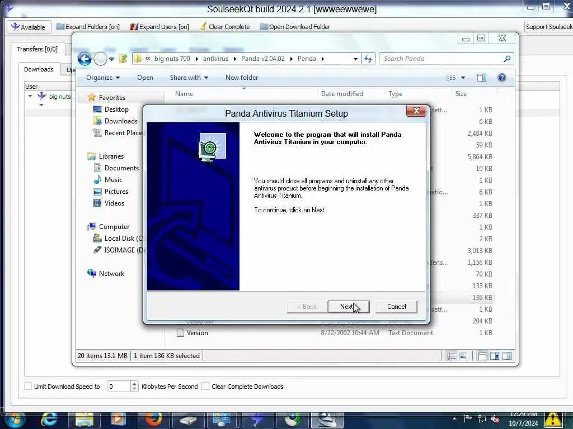Click Open in the Explorer toolbar
The image size is (573, 429).
(x=145, y=77)
